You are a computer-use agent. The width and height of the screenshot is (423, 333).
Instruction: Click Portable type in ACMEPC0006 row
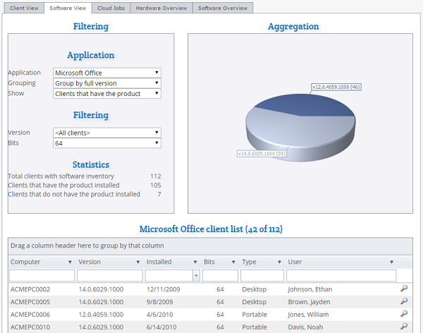pyautogui.click(x=255, y=315)
